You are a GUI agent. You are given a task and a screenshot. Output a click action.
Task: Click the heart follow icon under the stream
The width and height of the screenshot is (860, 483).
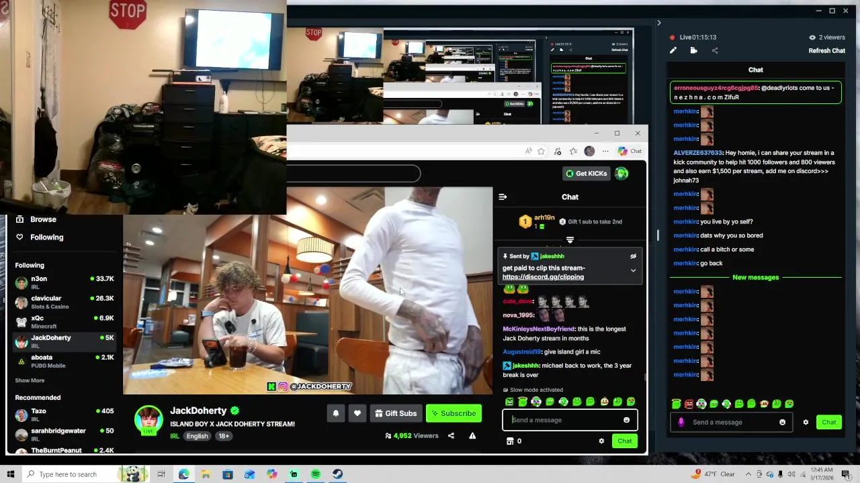tap(357, 413)
